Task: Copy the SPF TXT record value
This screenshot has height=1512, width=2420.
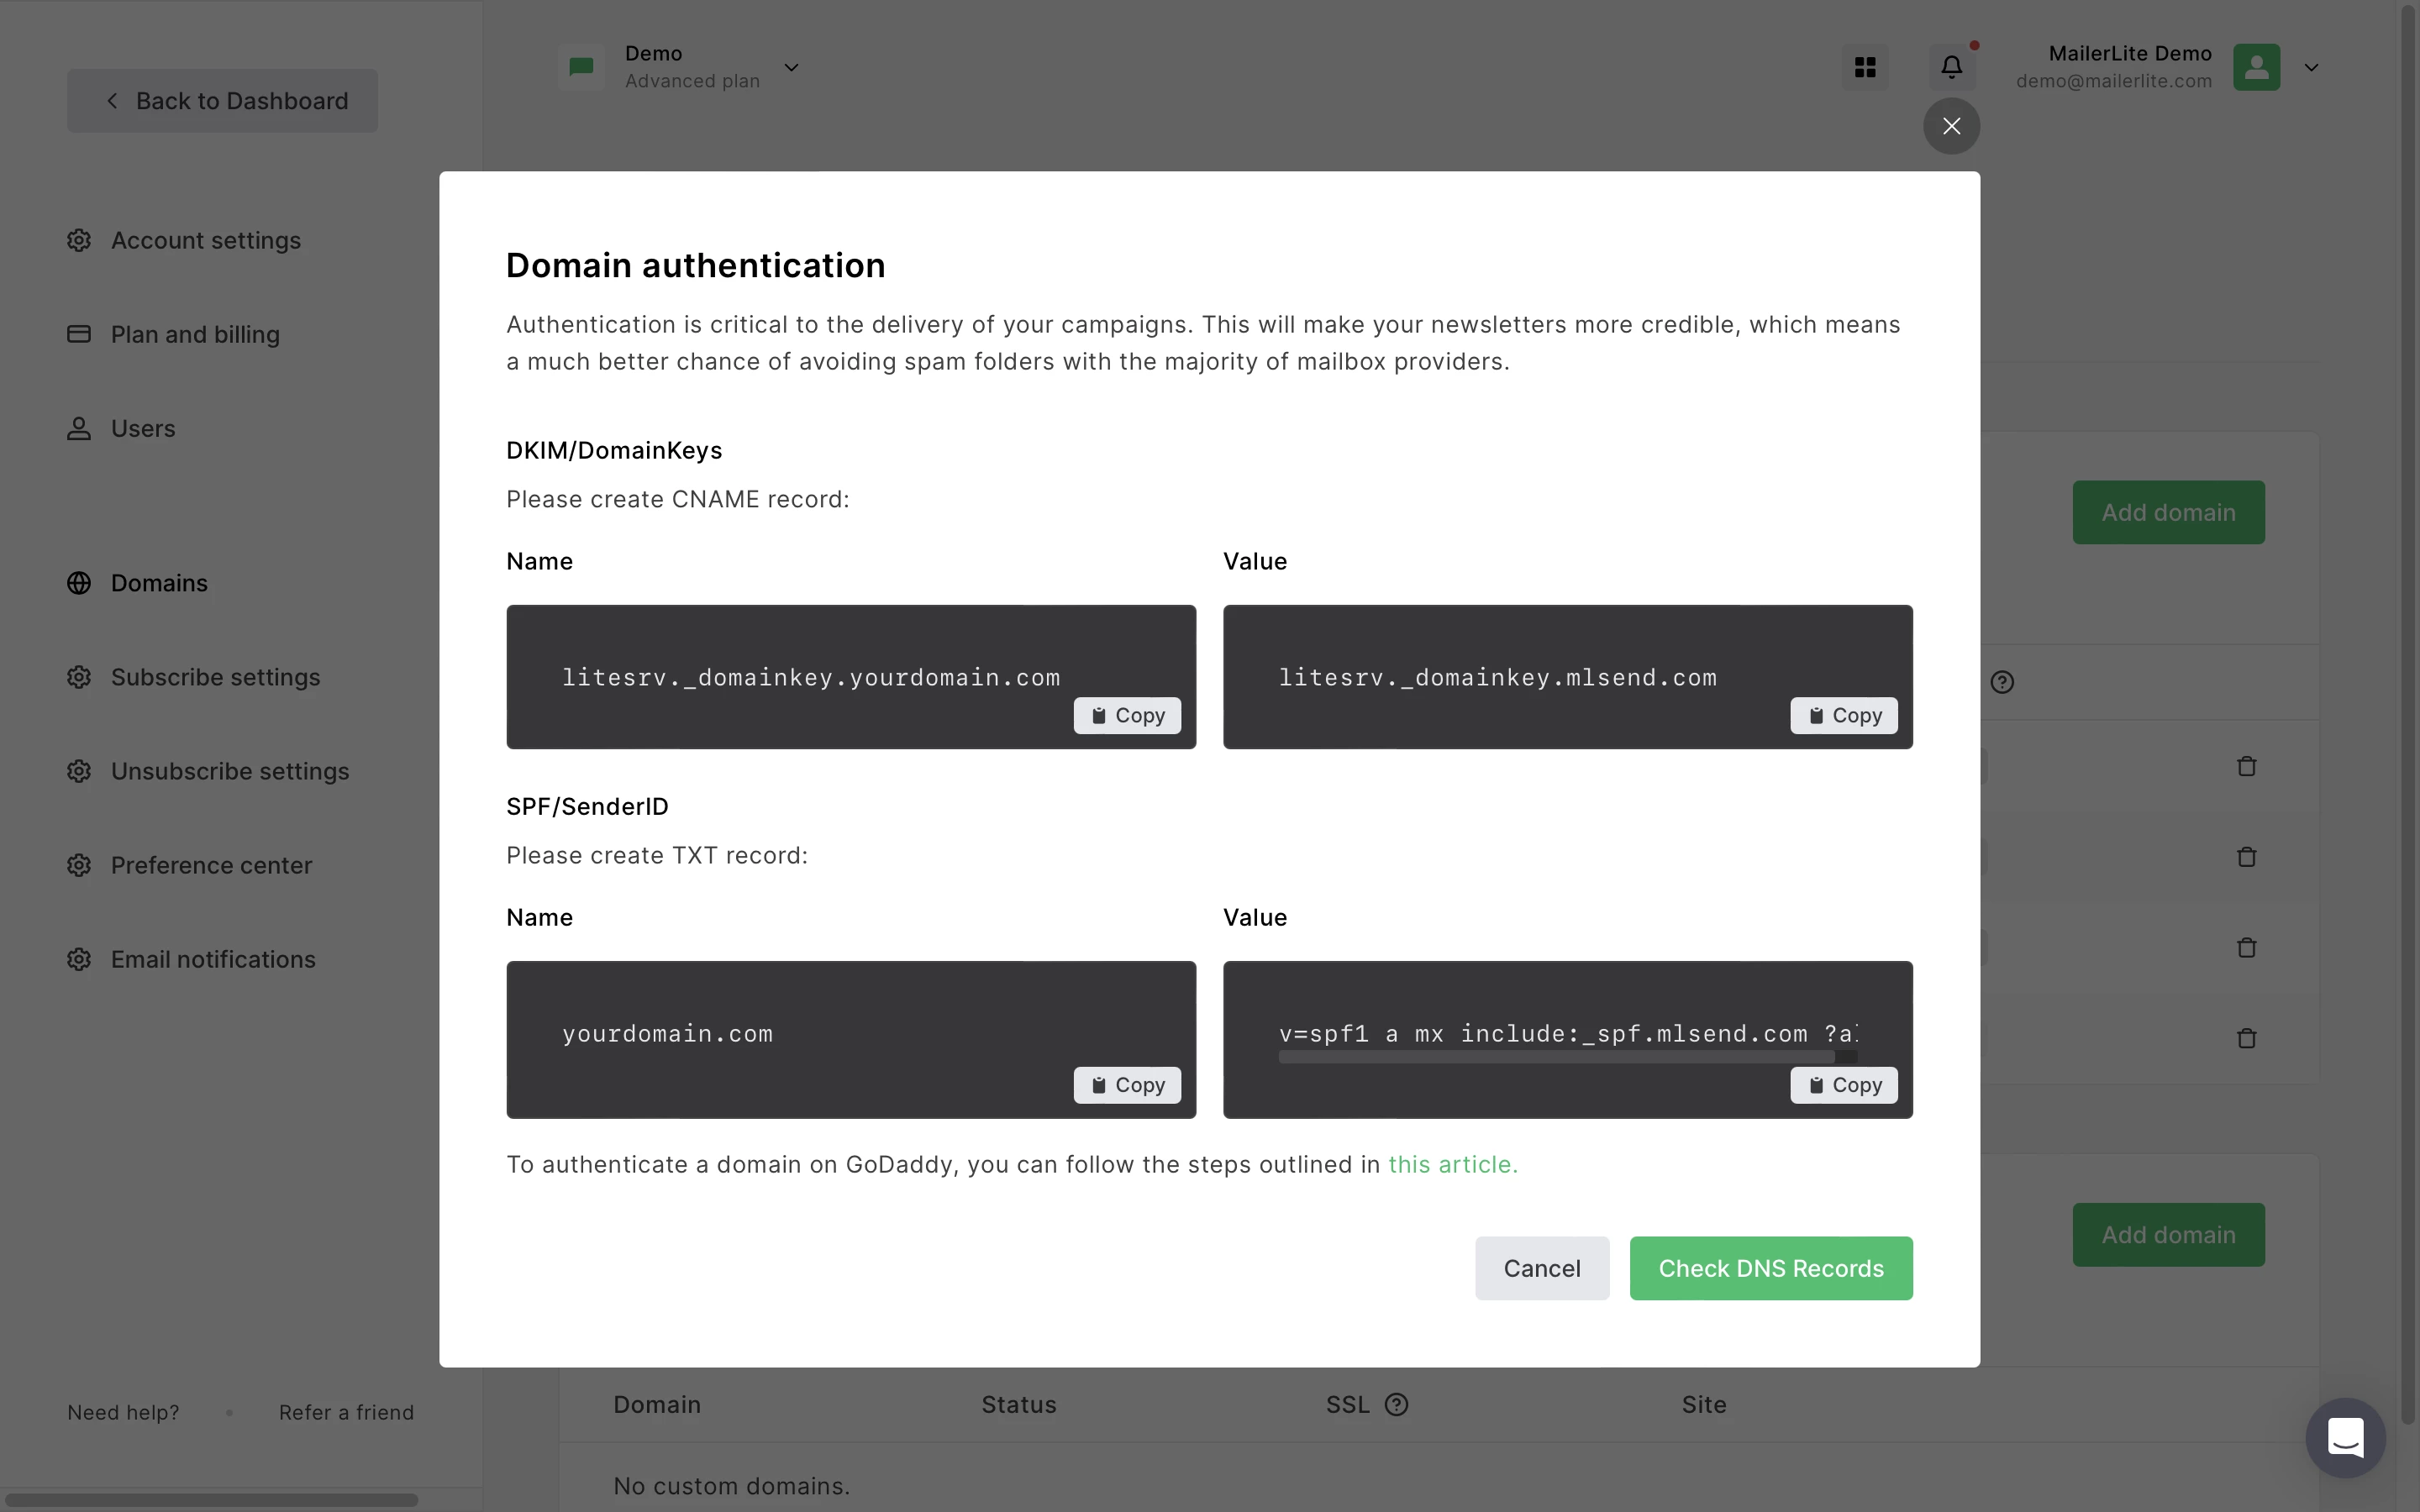Action: pyautogui.click(x=1843, y=1085)
